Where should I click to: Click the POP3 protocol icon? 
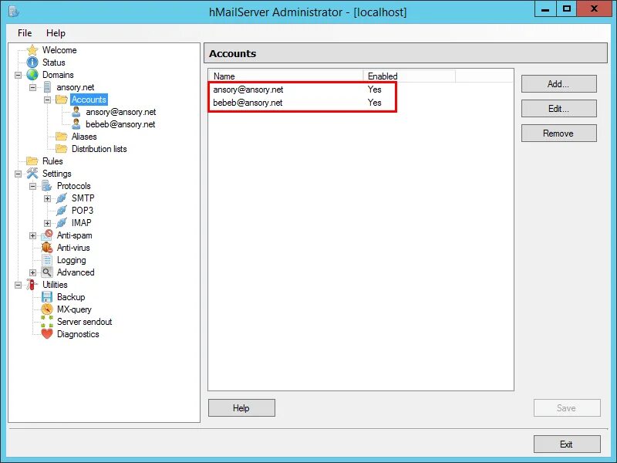point(62,211)
